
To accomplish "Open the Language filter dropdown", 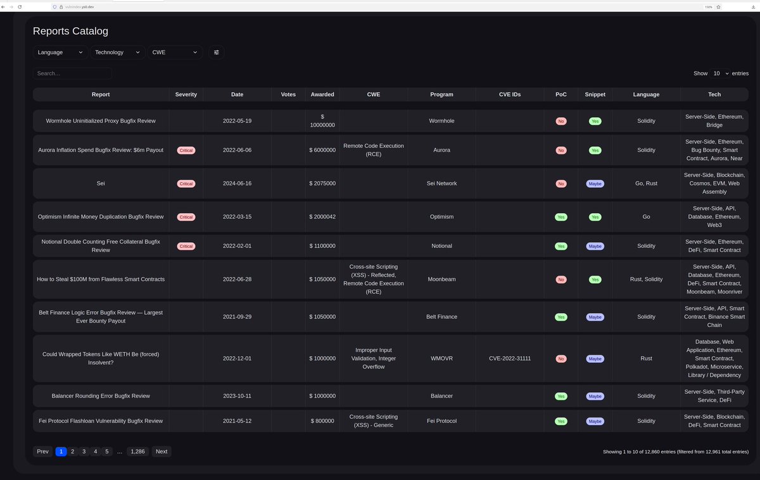I will 60,52.
